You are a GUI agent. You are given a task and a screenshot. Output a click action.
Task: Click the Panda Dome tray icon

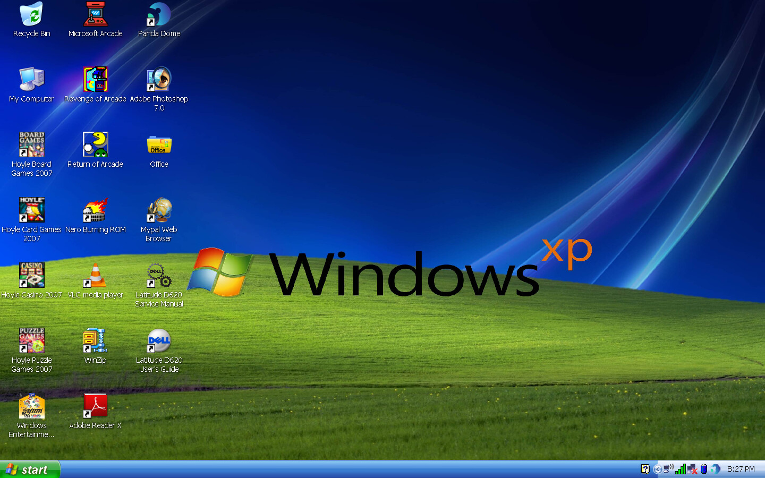point(716,469)
